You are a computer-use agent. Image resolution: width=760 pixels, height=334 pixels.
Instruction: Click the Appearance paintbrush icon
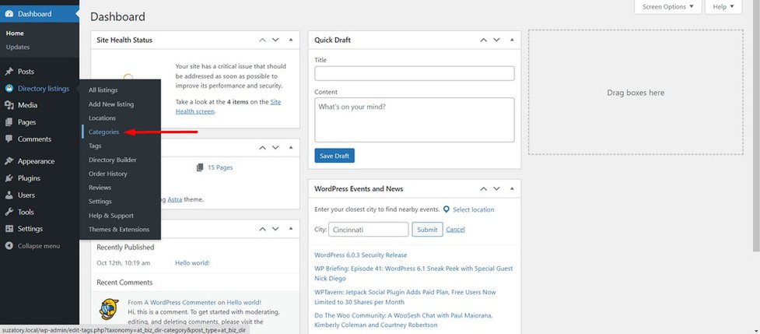(x=9, y=161)
